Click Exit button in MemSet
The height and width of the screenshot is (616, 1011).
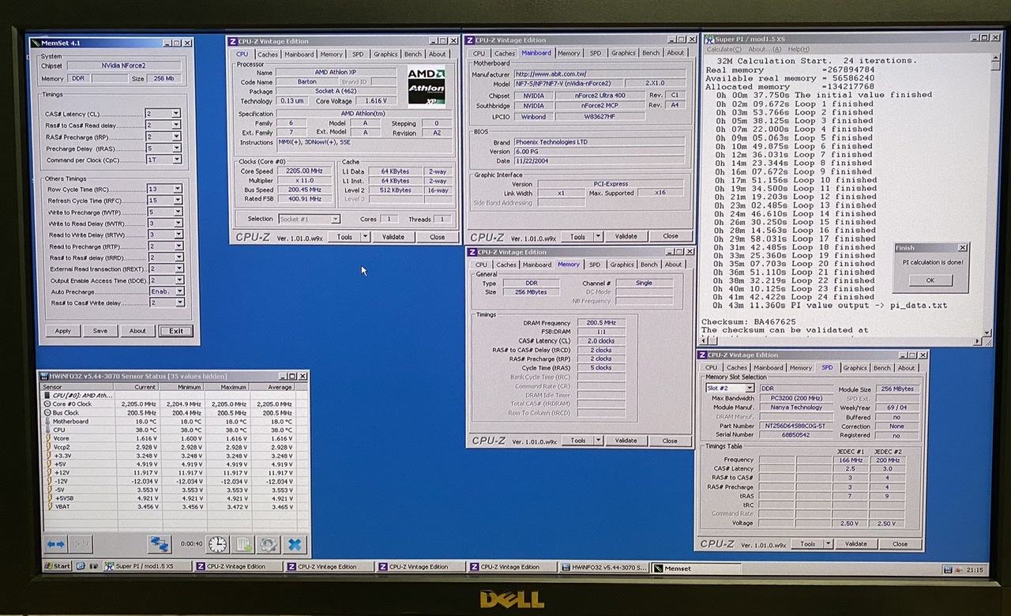click(176, 331)
